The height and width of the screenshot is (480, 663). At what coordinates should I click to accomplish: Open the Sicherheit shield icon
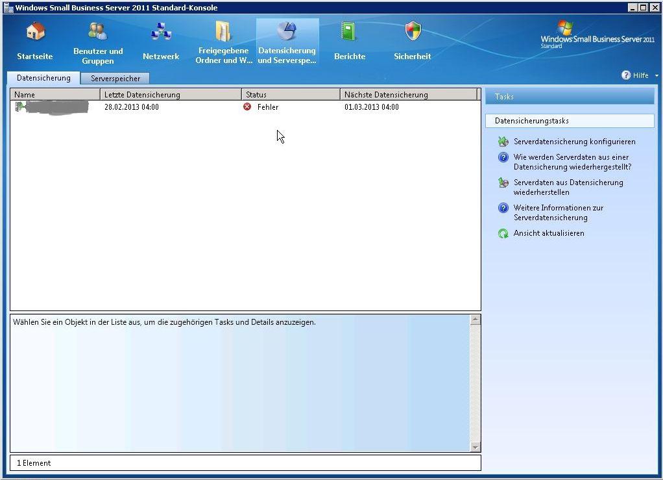[x=413, y=31]
